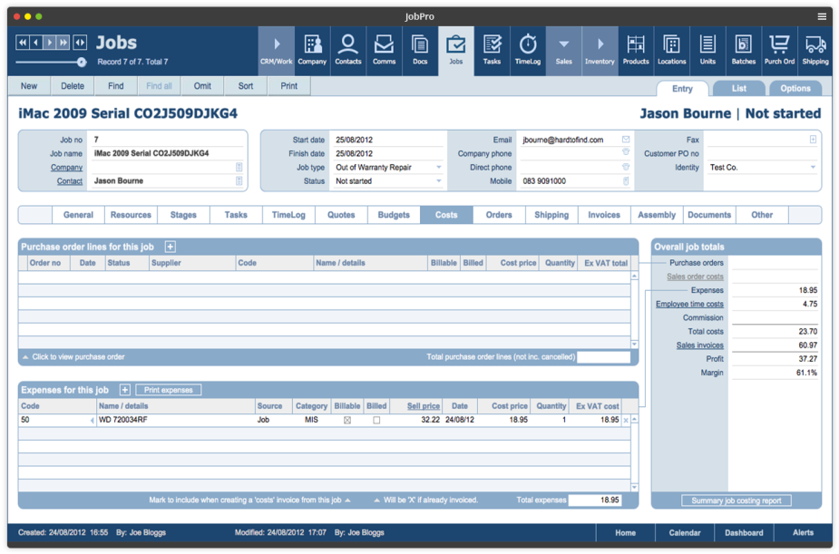The width and height of the screenshot is (839, 554).
Task: Open the Company module icon
Action: 313,50
